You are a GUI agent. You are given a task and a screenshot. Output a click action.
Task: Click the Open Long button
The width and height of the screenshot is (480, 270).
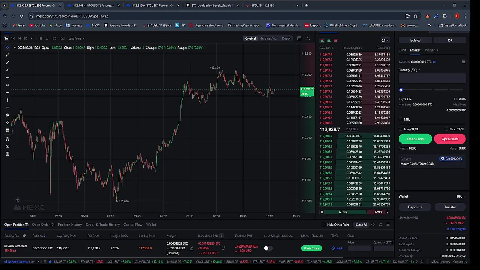click(x=415, y=139)
